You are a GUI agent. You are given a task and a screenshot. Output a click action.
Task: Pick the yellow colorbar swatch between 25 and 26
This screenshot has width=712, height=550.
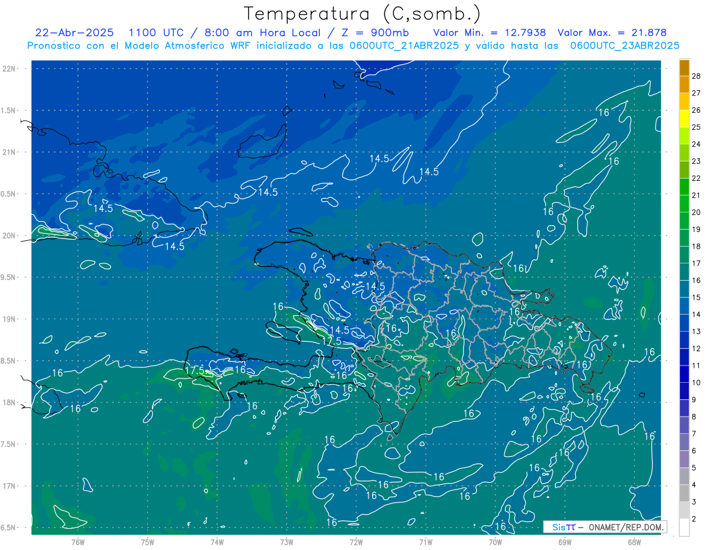(684, 119)
